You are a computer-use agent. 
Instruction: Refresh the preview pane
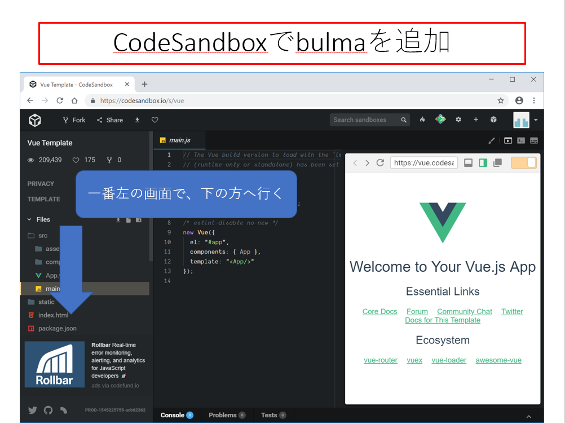[x=380, y=163]
